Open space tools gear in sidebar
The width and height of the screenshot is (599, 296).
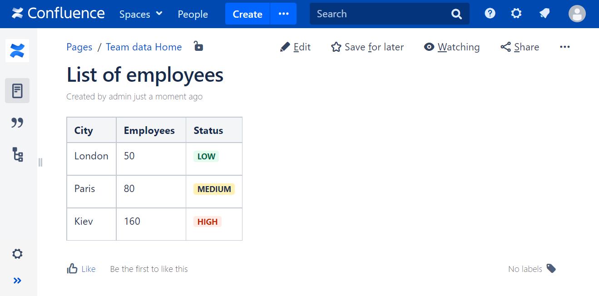coord(17,254)
